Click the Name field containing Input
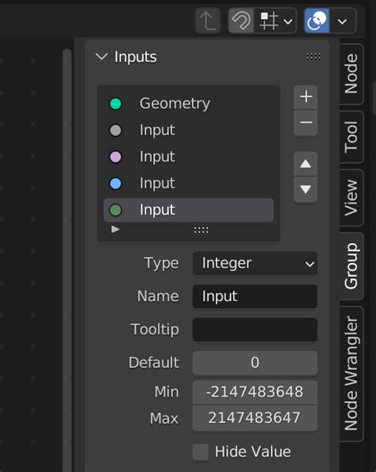The height and width of the screenshot is (472, 376). (255, 296)
